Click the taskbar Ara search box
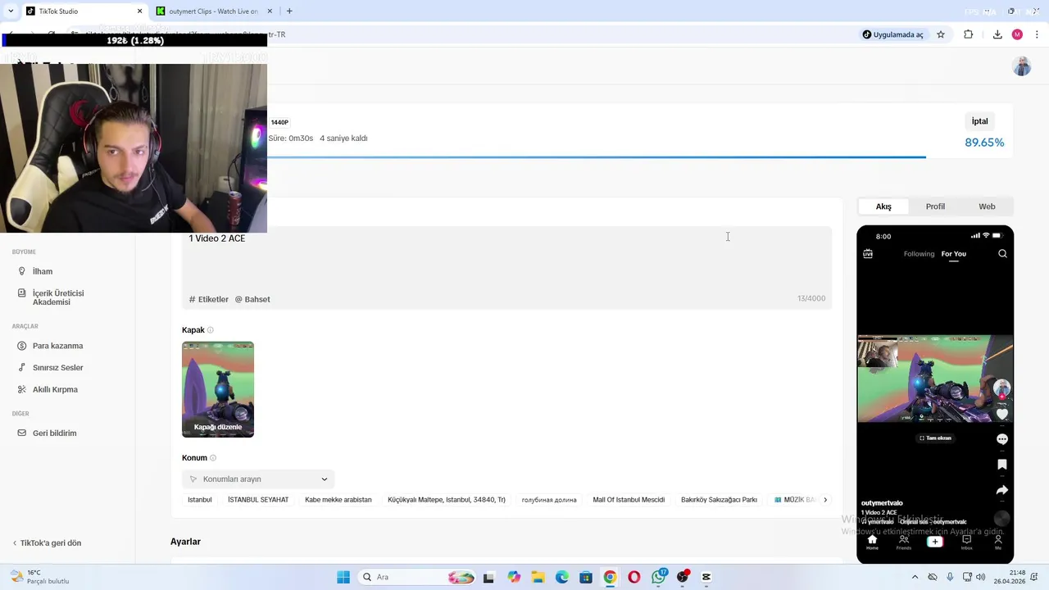This screenshot has width=1049, height=590. tap(419, 577)
